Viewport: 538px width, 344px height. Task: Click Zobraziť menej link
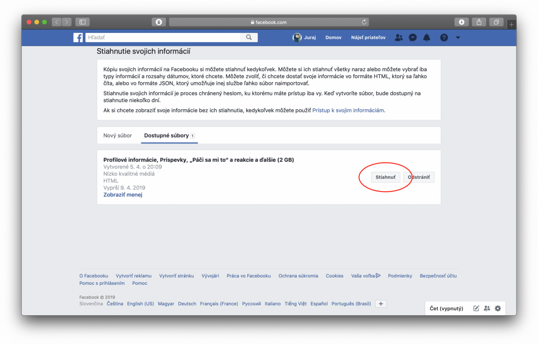tap(123, 195)
